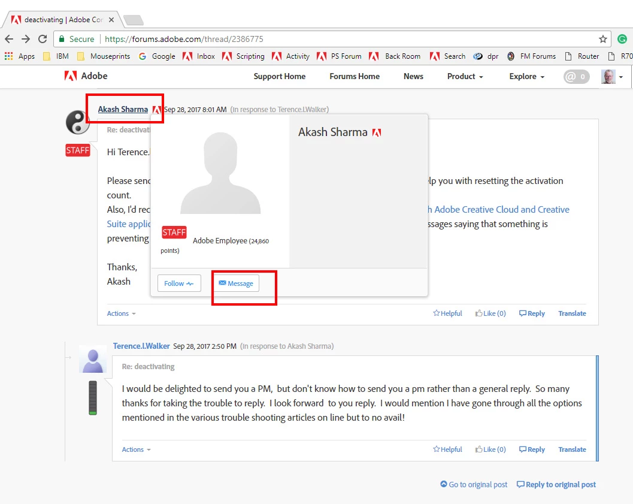Translate Terence.I.Walker's post

572,449
